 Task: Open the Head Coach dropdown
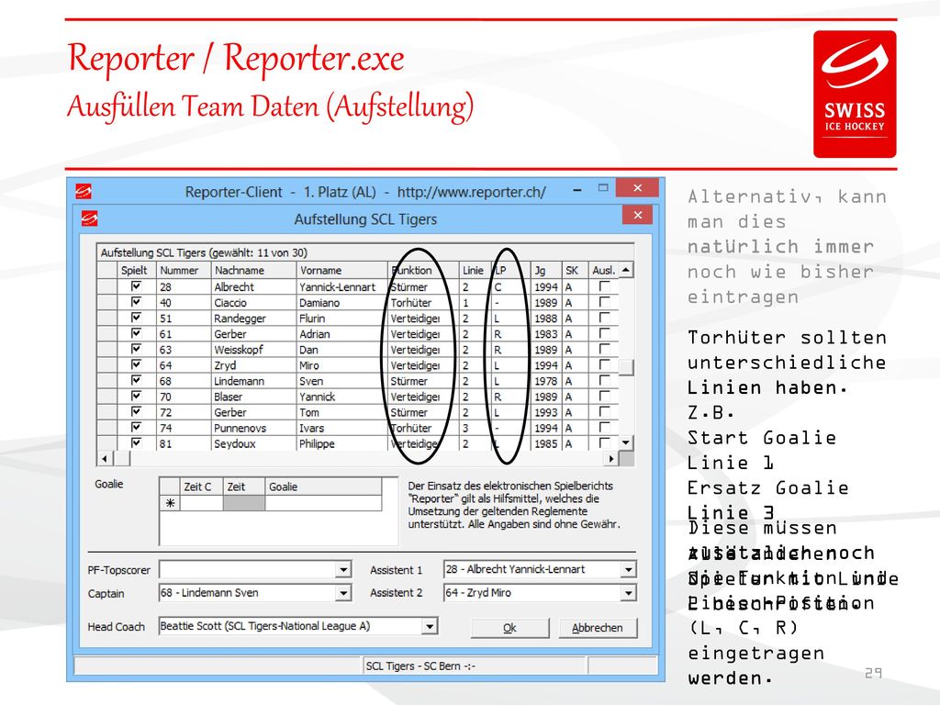tap(430, 626)
